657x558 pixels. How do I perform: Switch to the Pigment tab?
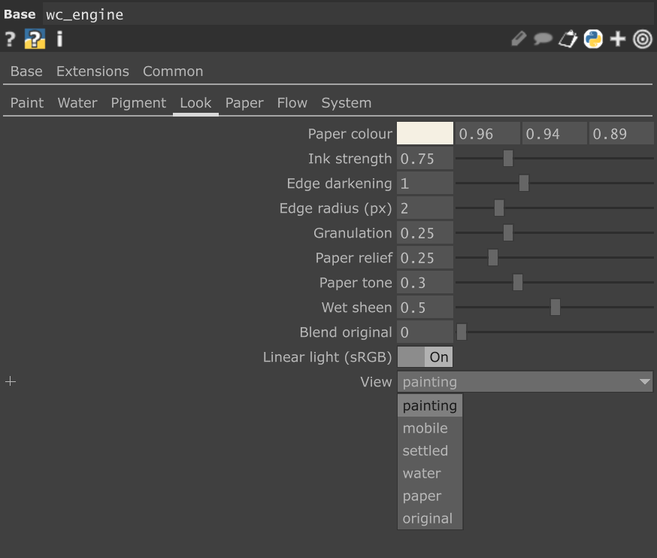tap(138, 103)
